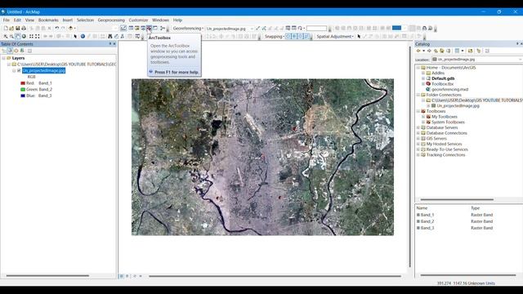Print the map

click(x=24, y=29)
